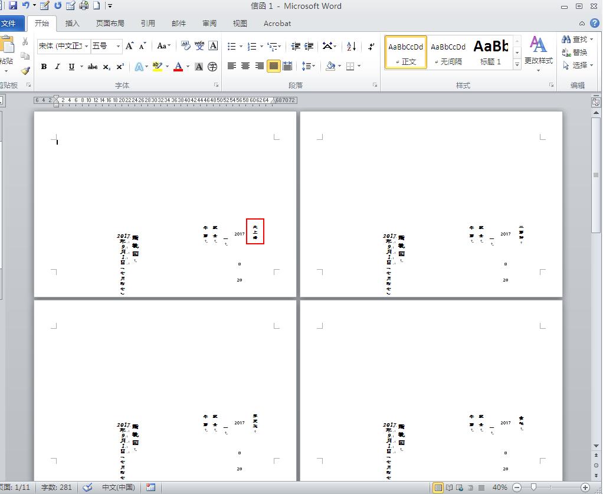Open the font name dropdown
This screenshot has width=603, height=494.
pos(87,46)
